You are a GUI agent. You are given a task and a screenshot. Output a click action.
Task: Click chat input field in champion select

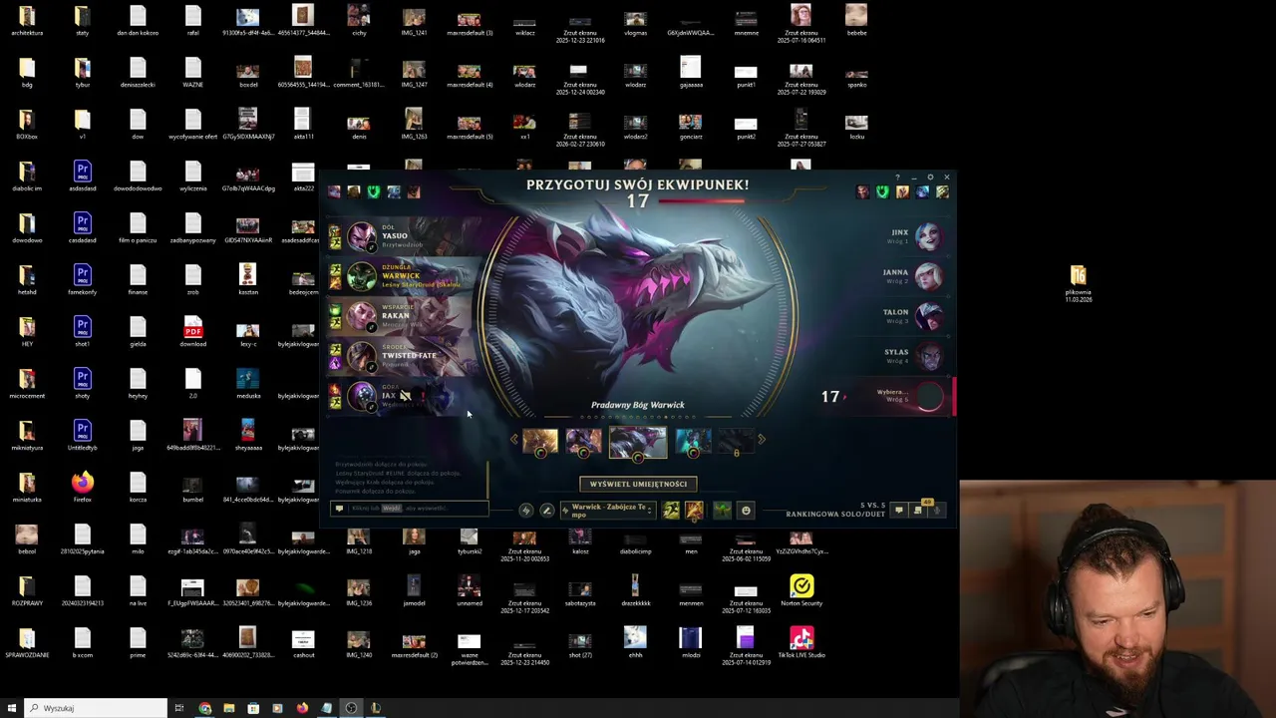411,509
